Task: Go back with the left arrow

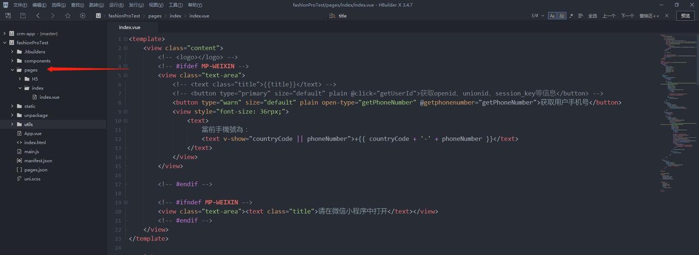Action: (x=38, y=16)
